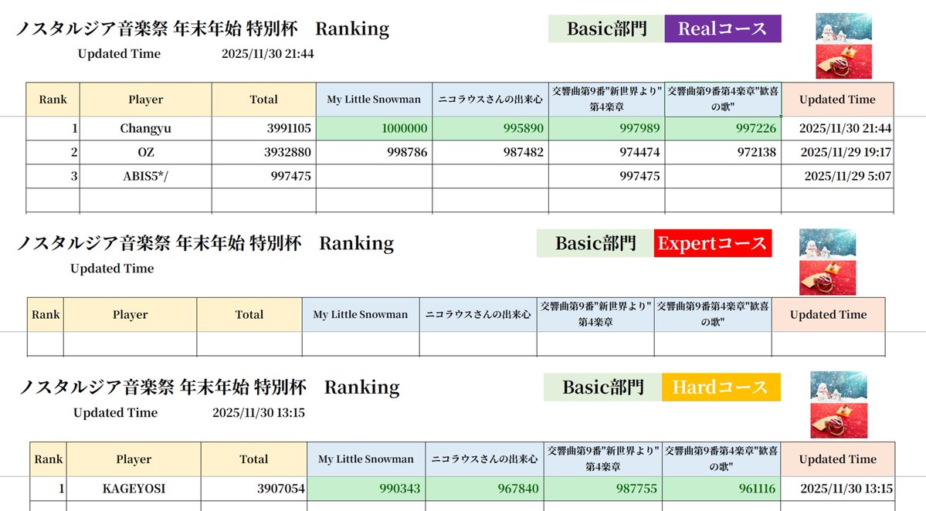Click the purple Realコース badge
926x511 pixels.
point(723,29)
